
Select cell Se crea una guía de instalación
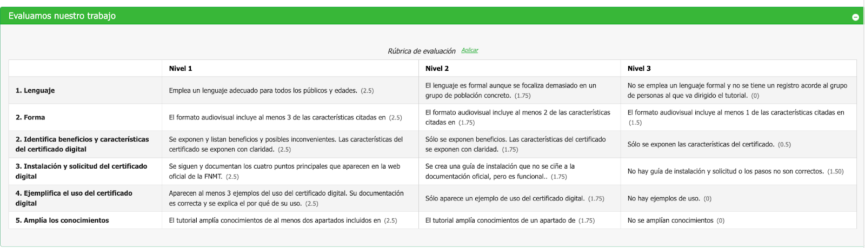(x=520, y=171)
